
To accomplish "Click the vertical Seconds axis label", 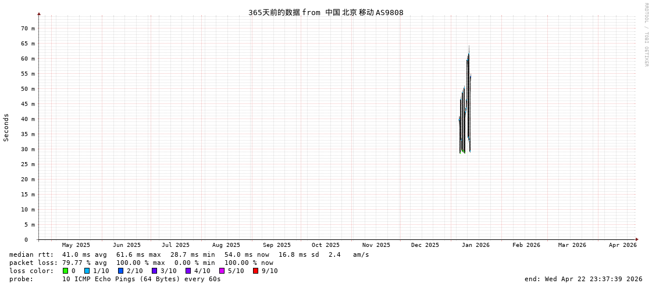I will 6,127.
